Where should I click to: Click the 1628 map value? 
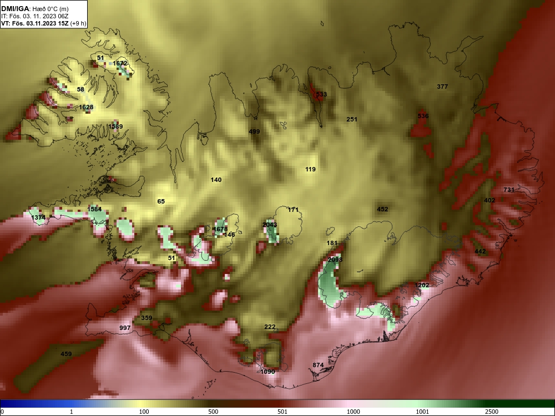[86, 107]
